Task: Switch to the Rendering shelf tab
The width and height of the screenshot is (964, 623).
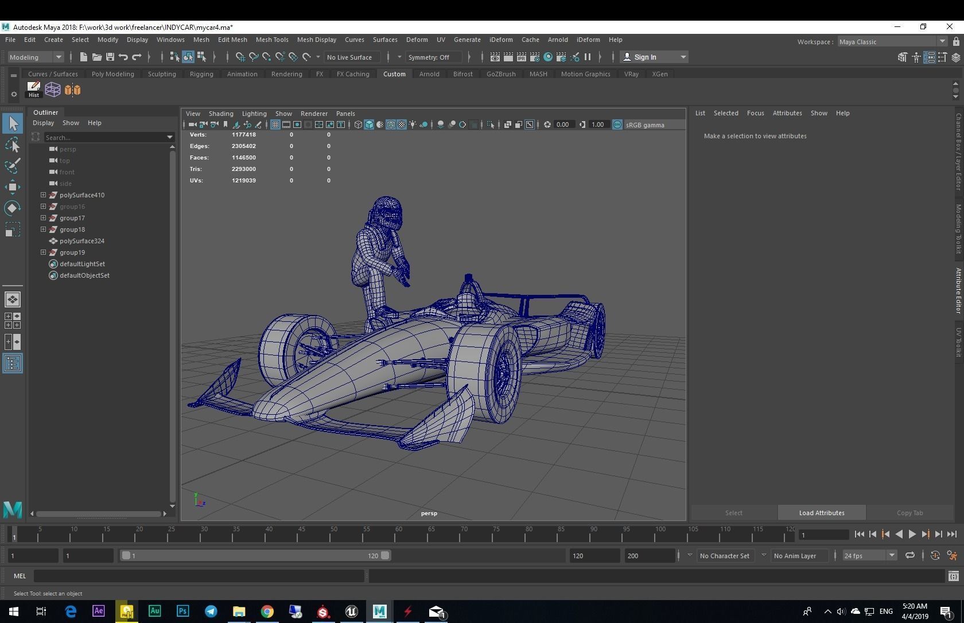Action: 287,74
